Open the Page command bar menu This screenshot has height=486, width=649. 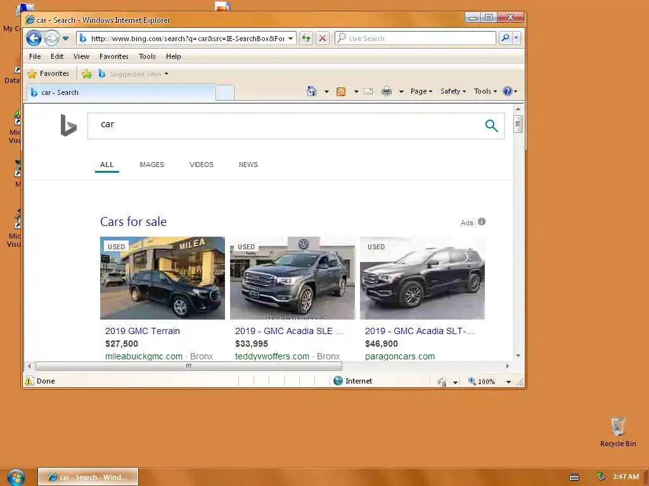[421, 91]
